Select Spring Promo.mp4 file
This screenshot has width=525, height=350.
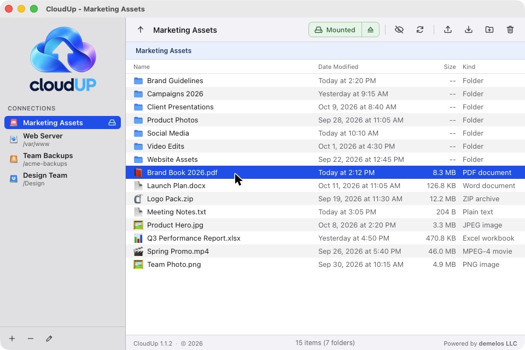pyautogui.click(x=325, y=251)
